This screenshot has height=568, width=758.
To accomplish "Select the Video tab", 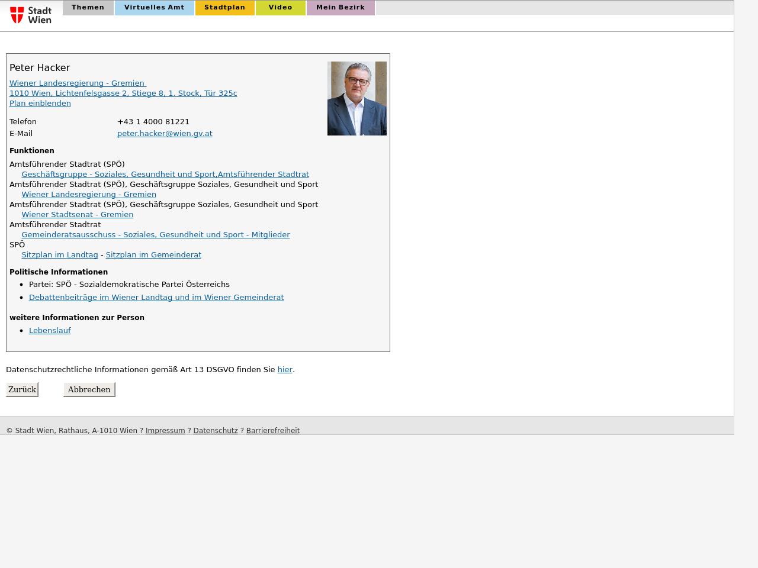I will tap(280, 8).
